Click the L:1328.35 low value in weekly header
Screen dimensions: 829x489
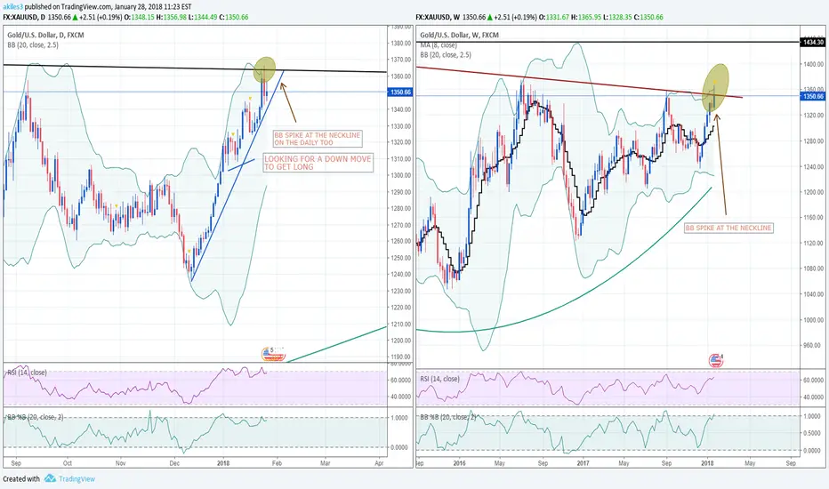[x=618, y=17]
